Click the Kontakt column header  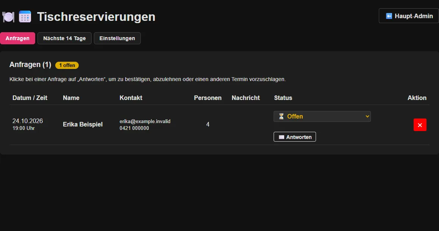pyautogui.click(x=131, y=98)
